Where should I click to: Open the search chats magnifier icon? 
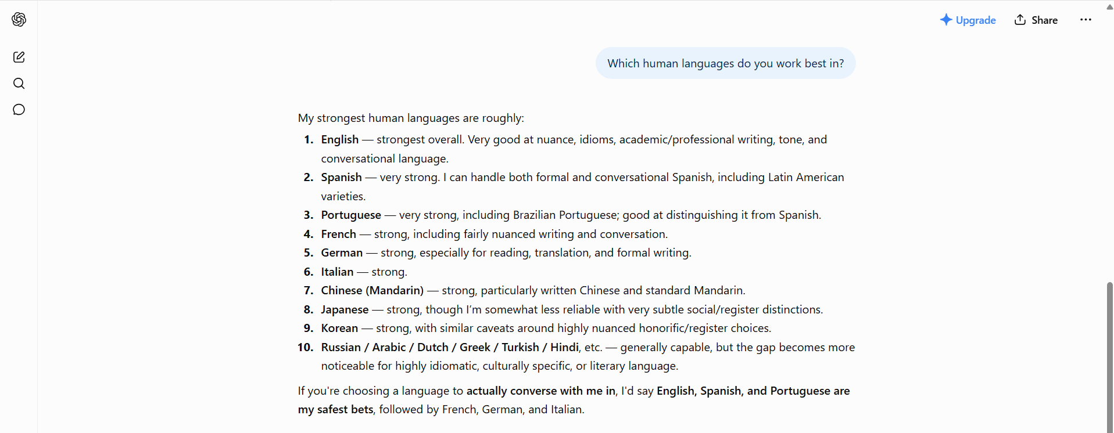(19, 84)
